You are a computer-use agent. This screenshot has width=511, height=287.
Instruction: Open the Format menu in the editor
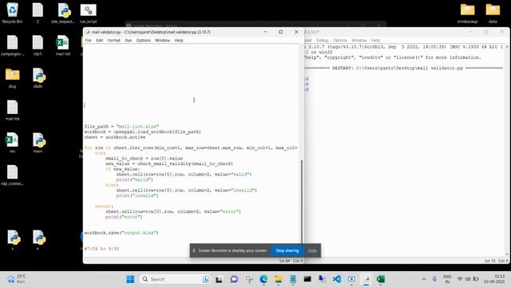click(113, 41)
